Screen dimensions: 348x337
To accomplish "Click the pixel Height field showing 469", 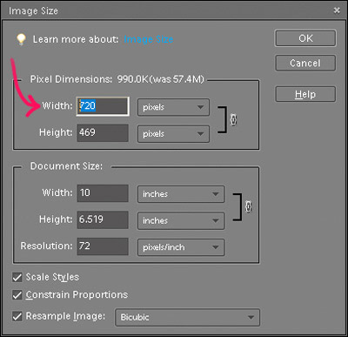I will coord(103,133).
